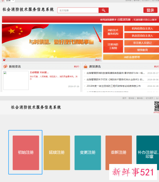
Task: Select 执业活动自主录入 entry
Action: point(142,36)
